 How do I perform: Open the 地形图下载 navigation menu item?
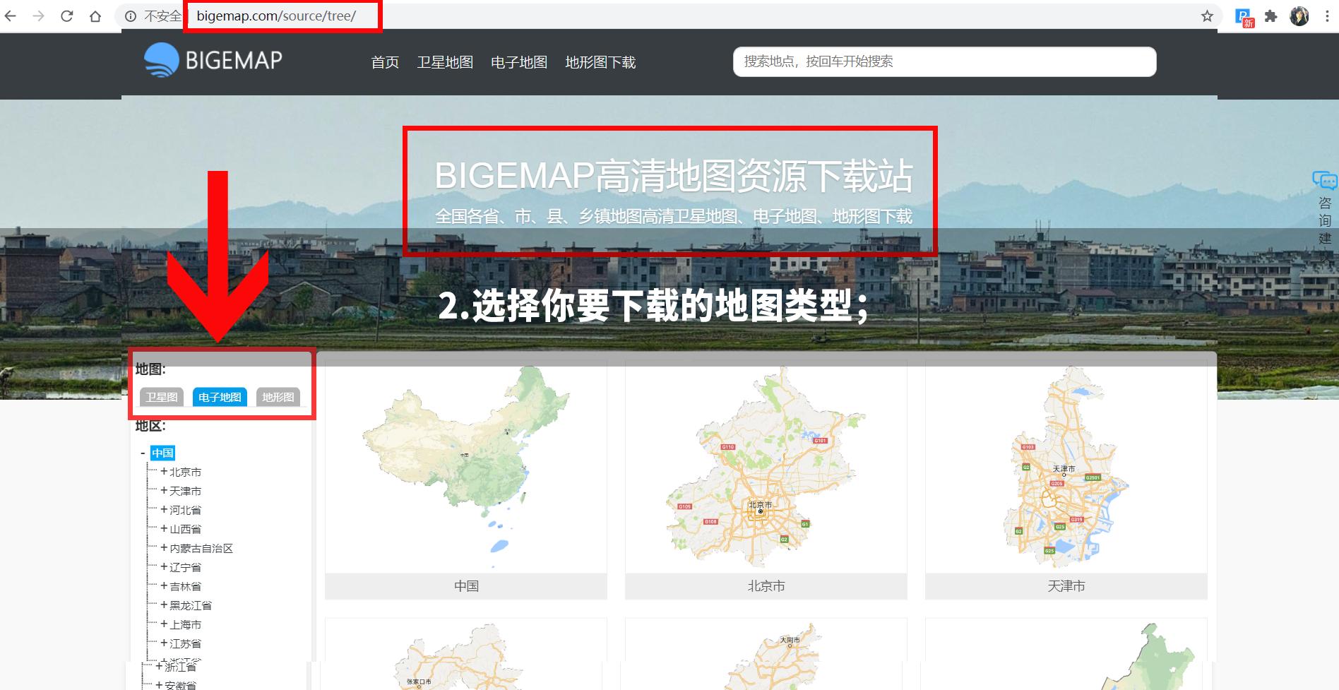tap(601, 62)
